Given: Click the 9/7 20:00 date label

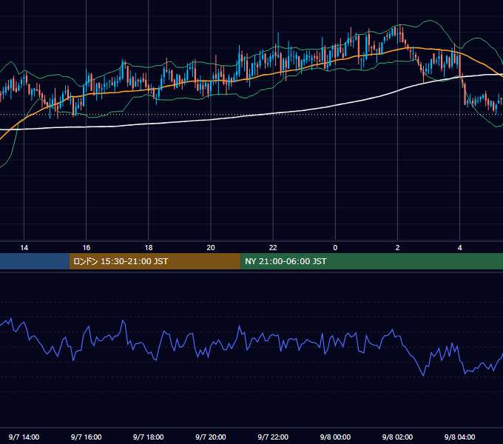Looking at the screenshot, I should coord(211,437).
